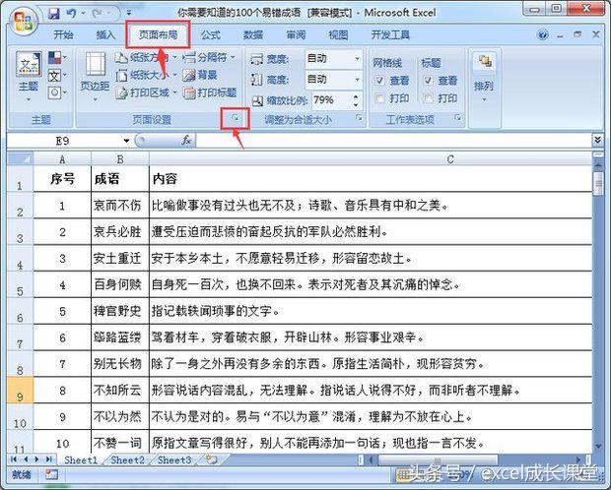Launch Sheet Options dialog
The width and height of the screenshot is (611, 490).
pyautogui.click(x=458, y=117)
